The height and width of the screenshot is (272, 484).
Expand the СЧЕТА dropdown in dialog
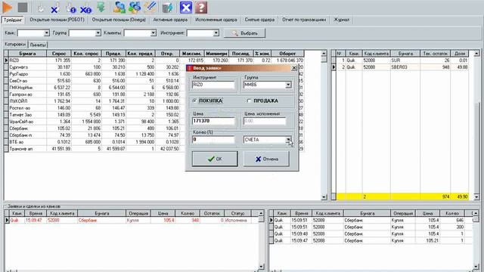[288, 140]
